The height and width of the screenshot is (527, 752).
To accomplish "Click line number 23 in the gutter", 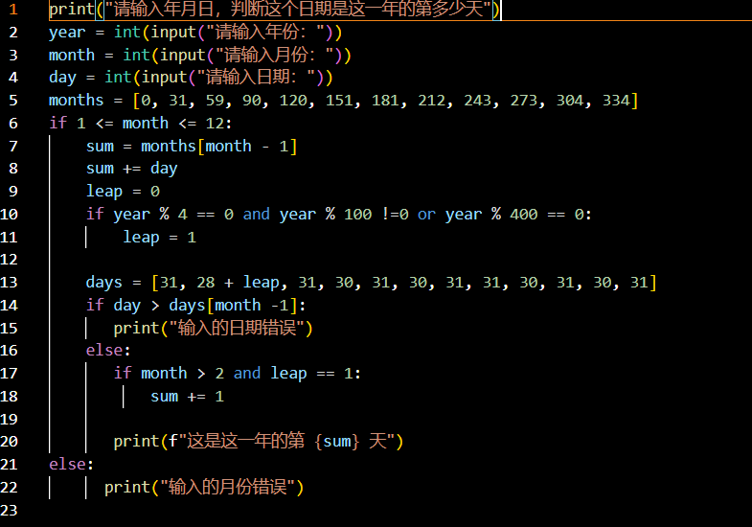I will coord(10,510).
